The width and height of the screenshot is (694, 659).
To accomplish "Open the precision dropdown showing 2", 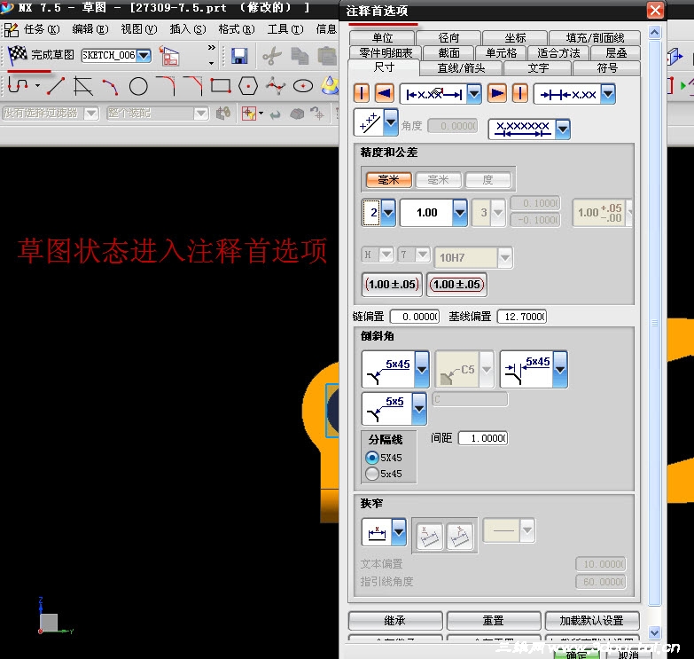I will (x=388, y=213).
